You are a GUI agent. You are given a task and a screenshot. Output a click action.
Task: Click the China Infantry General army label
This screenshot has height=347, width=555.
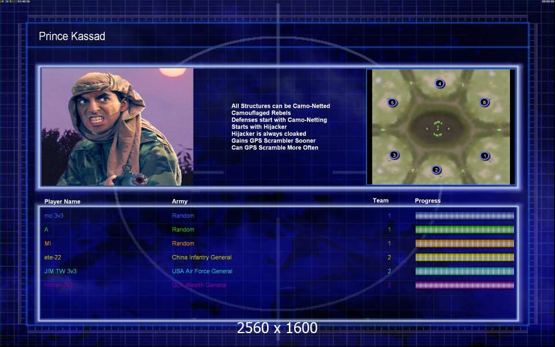201,257
